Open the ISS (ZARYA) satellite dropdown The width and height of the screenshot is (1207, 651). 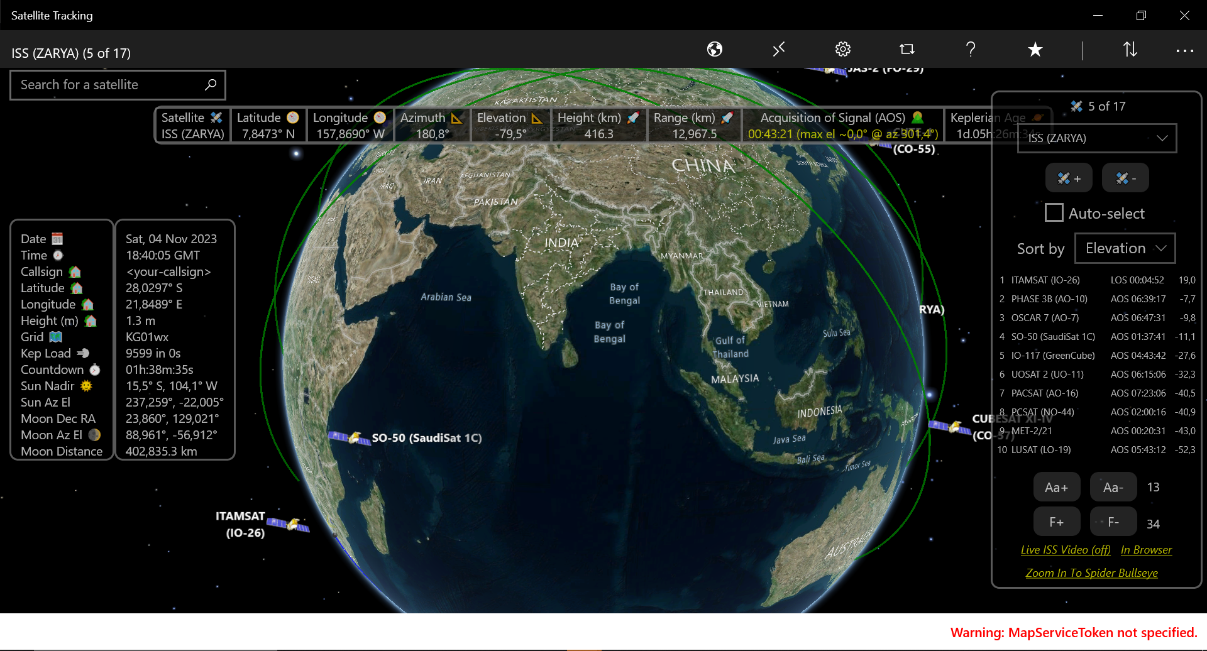click(1096, 138)
